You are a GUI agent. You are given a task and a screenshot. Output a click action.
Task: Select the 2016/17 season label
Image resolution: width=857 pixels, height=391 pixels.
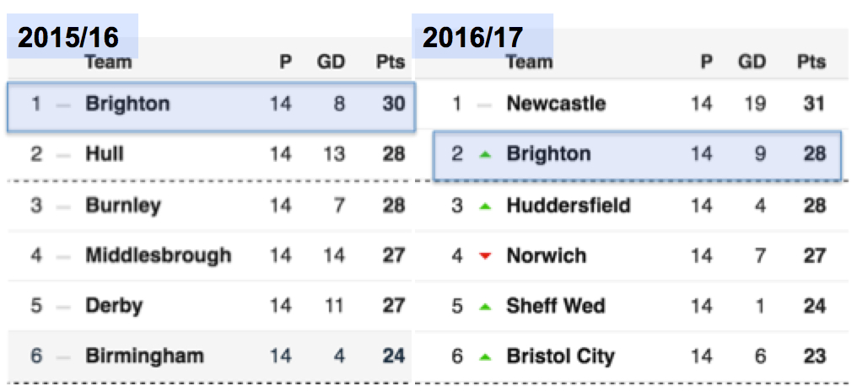(x=473, y=38)
